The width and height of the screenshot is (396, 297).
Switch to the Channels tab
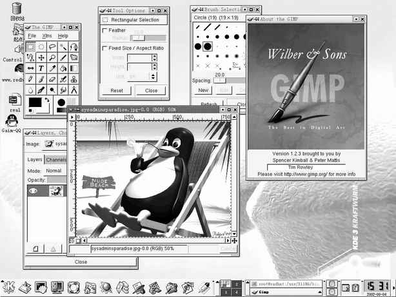click(x=57, y=160)
